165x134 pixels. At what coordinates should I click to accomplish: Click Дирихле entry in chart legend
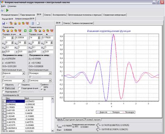click(x=102, y=112)
